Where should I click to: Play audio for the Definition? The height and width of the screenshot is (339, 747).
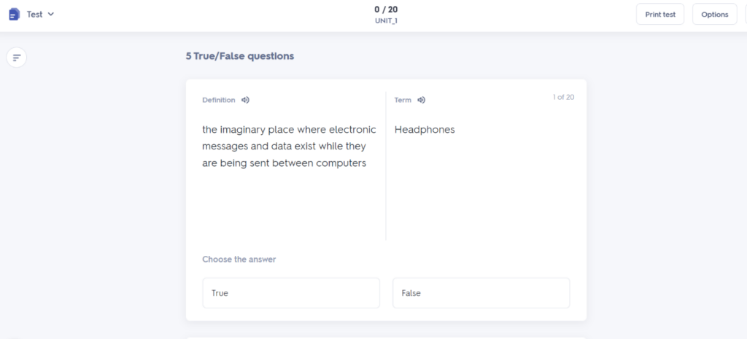tap(246, 100)
